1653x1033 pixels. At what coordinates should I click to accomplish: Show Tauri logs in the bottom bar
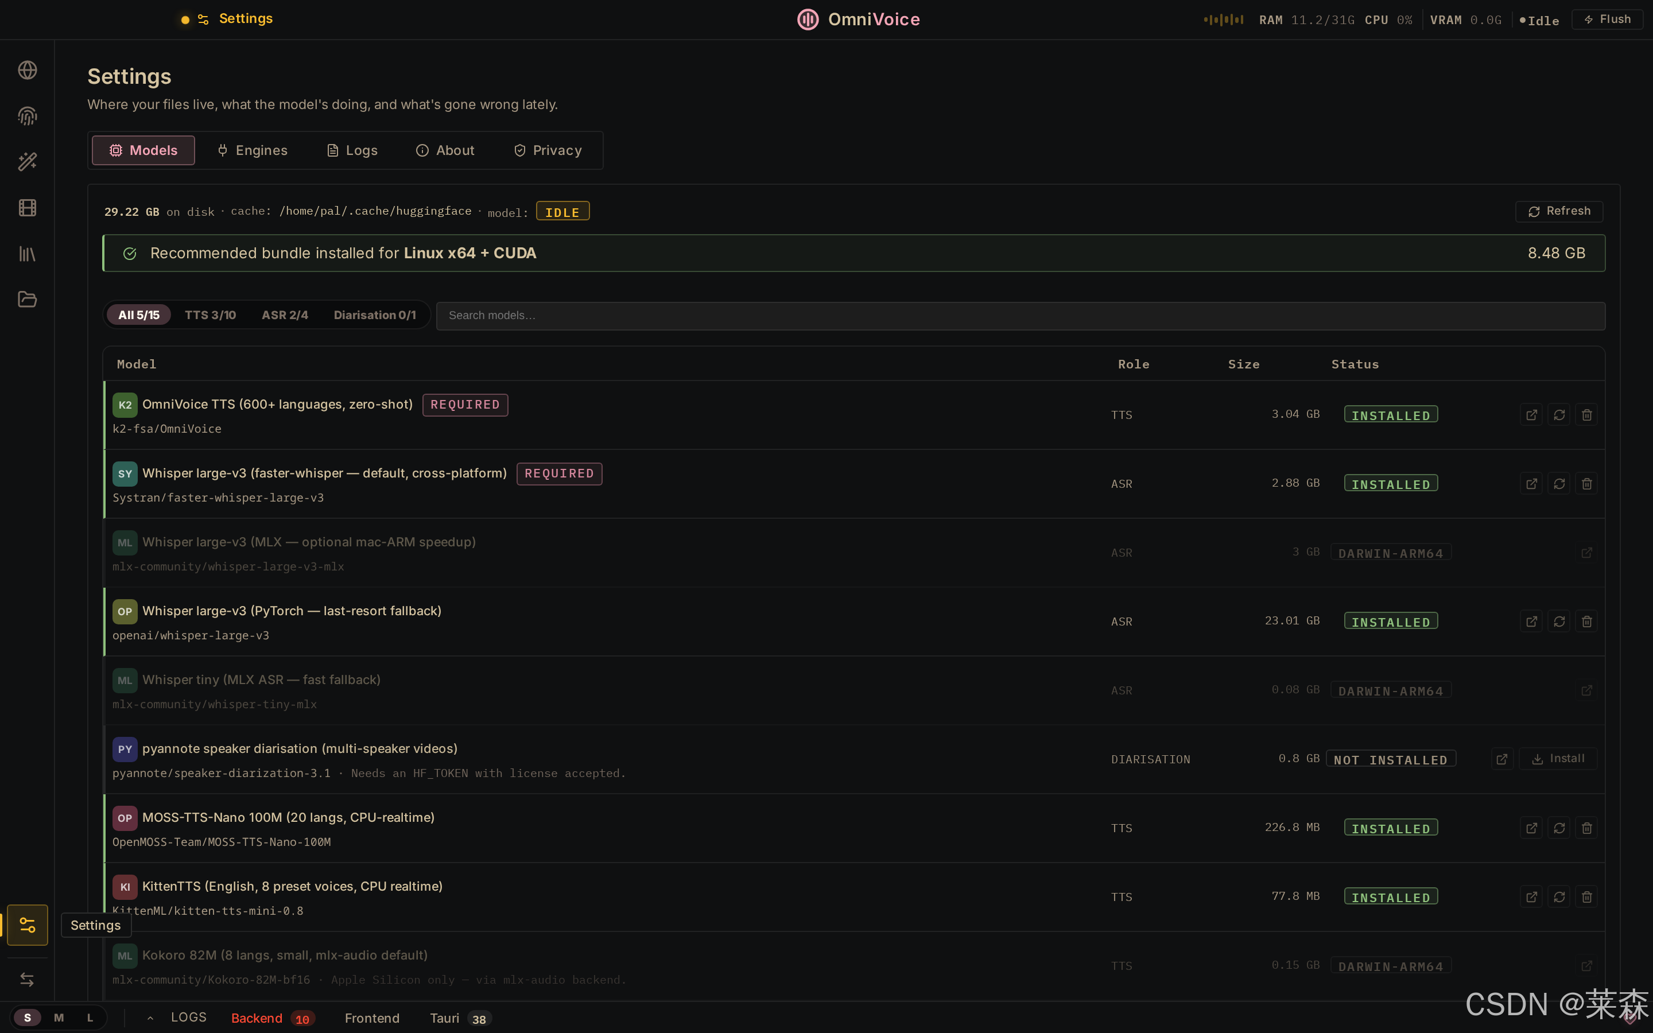(x=460, y=1018)
